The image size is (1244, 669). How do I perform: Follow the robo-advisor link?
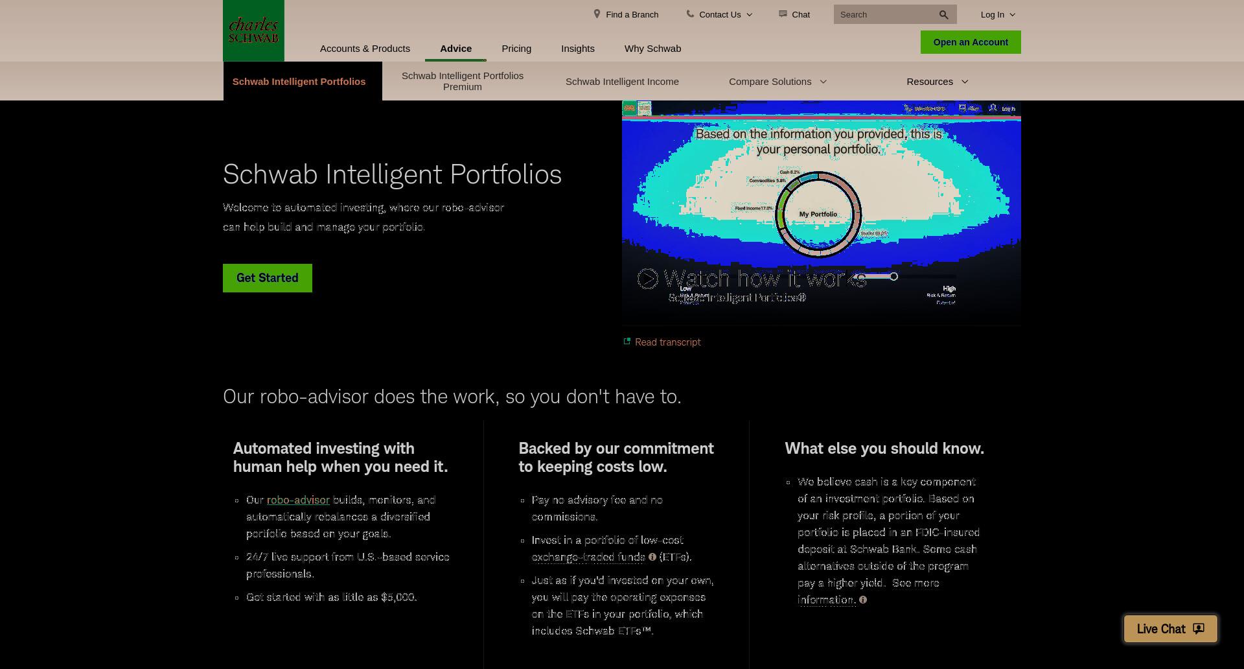coord(298,500)
